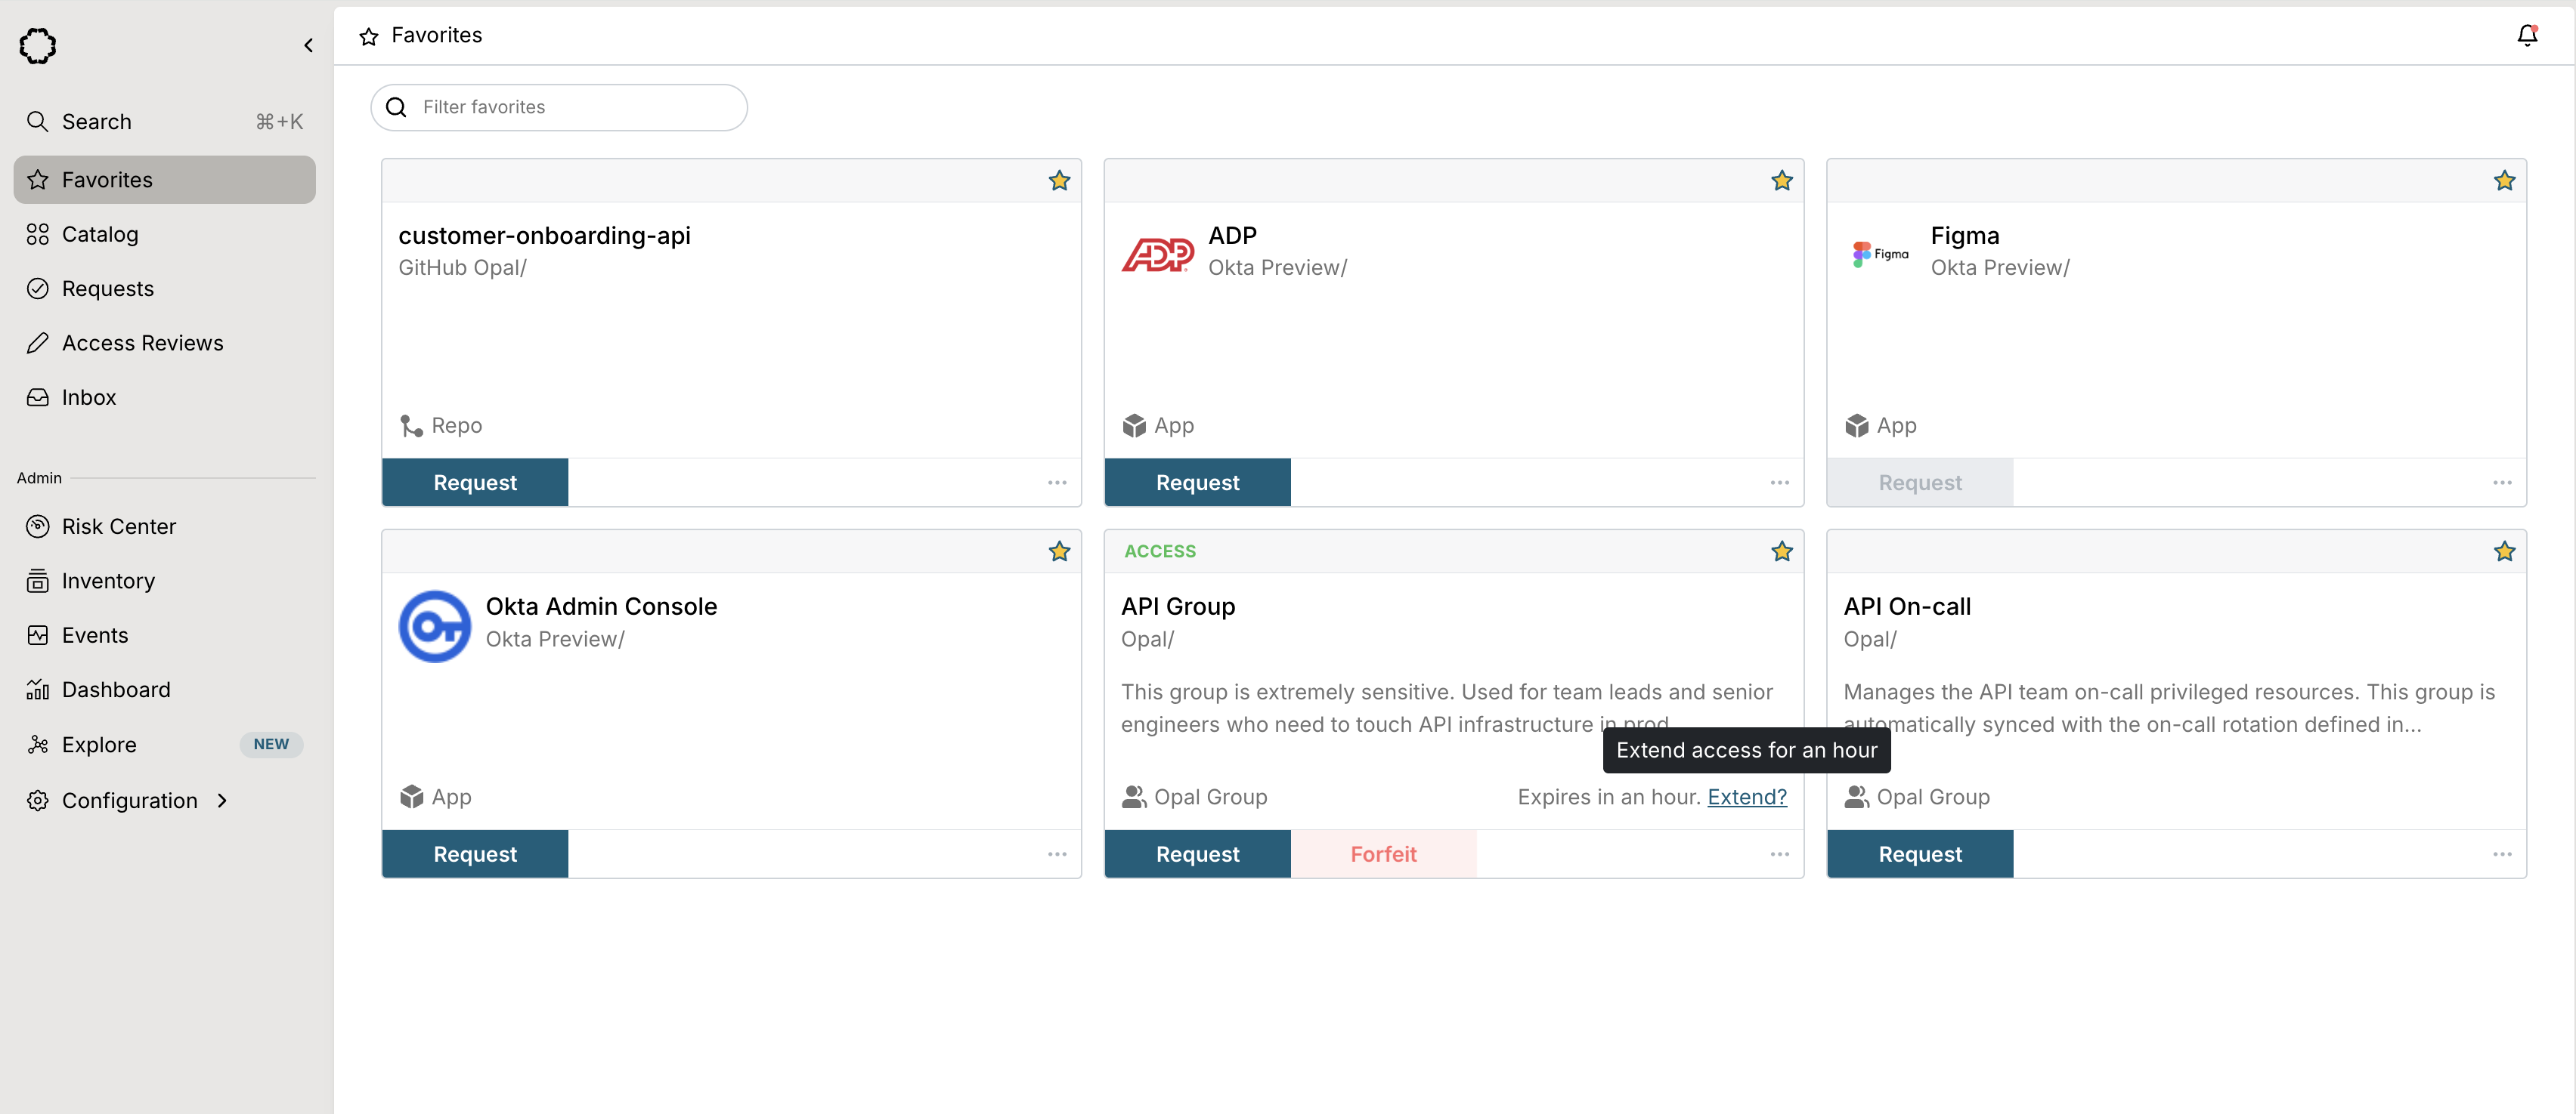The width and height of the screenshot is (2576, 1114).
Task: Unfavorite customer-onboarding-api with its star
Action: [1059, 181]
